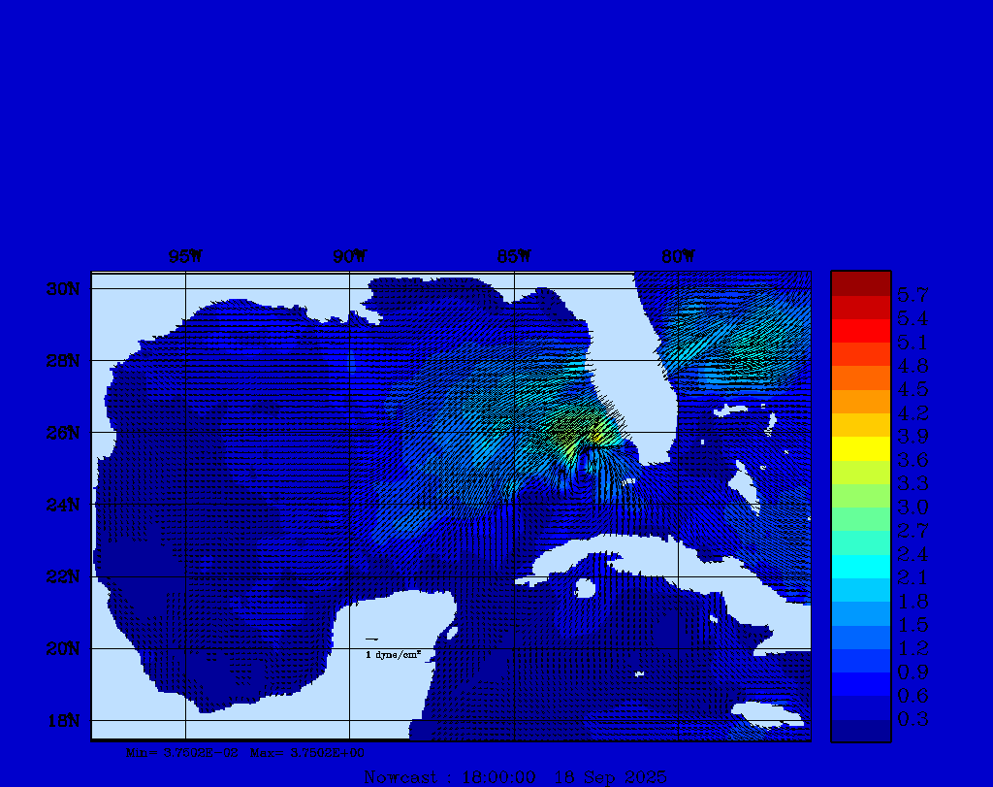Image resolution: width=993 pixels, height=787 pixels.
Task: Pick the cyan band in the color scale
Action: (860, 566)
